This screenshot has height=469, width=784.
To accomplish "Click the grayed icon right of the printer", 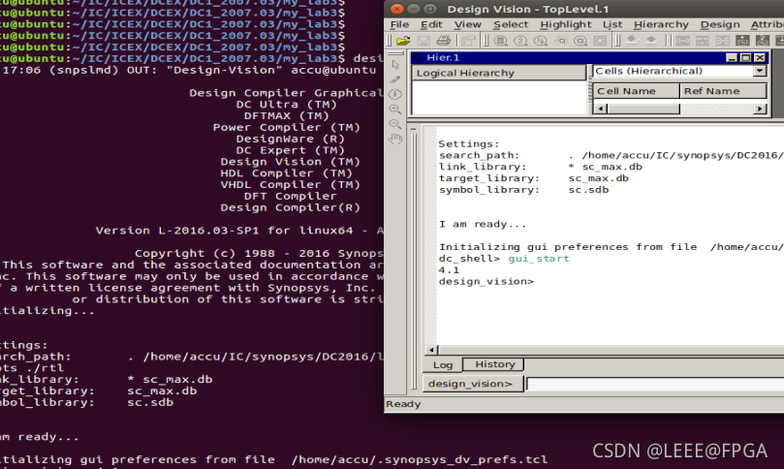I will point(468,41).
